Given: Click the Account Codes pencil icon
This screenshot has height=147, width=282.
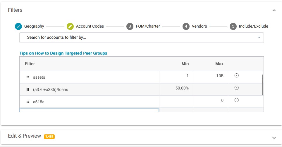Looking at the screenshot, I should pyautogui.click(x=70, y=26).
